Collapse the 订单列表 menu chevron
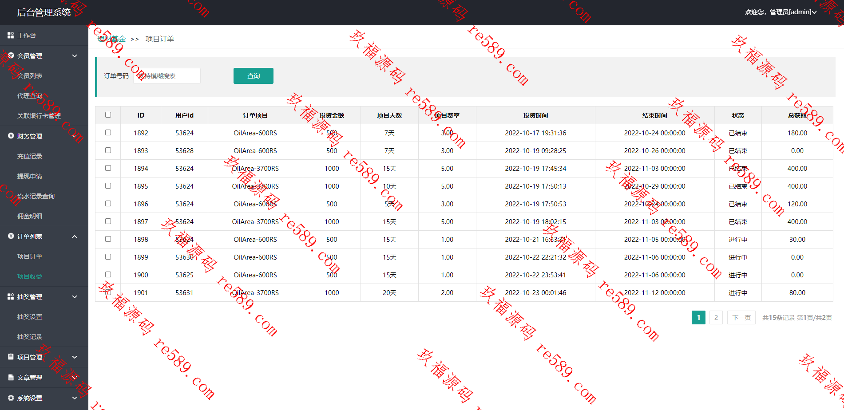 click(x=75, y=237)
